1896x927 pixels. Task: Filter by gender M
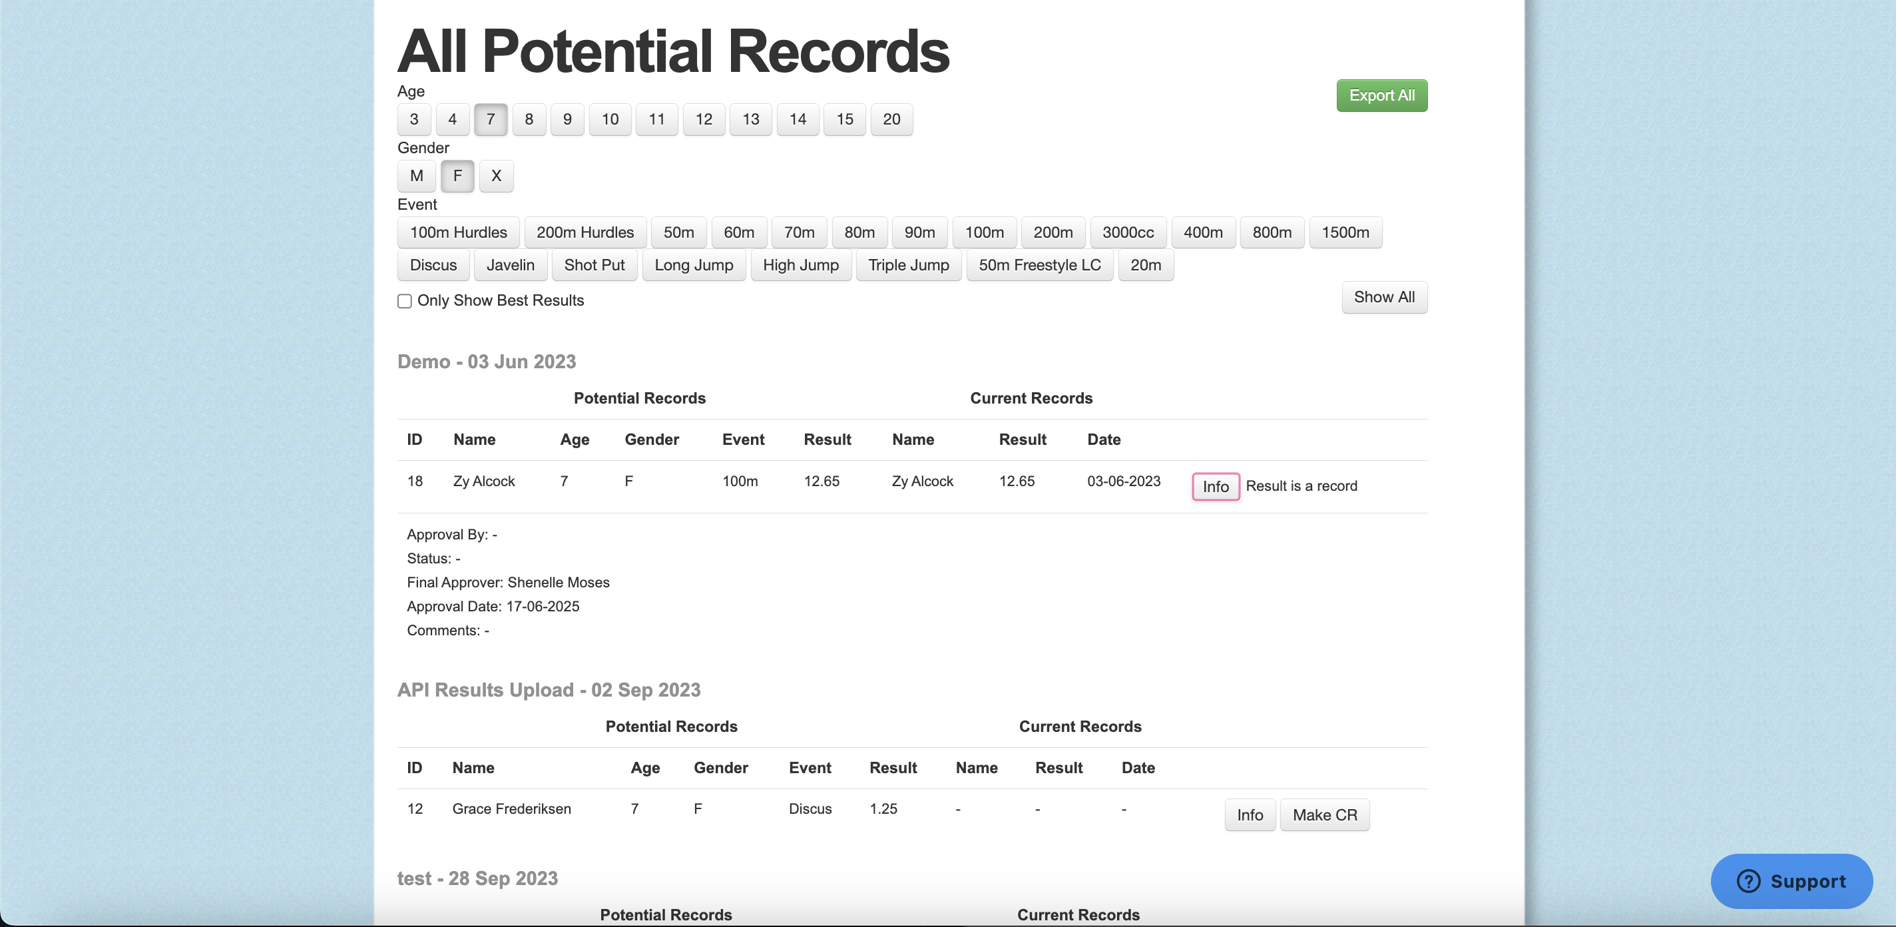coord(417,176)
